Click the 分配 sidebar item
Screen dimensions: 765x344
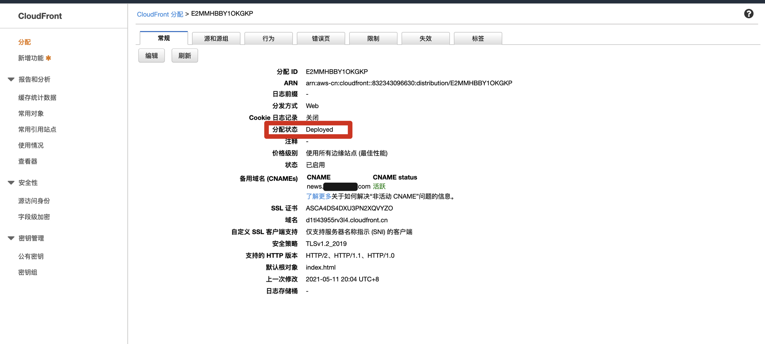(x=24, y=42)
